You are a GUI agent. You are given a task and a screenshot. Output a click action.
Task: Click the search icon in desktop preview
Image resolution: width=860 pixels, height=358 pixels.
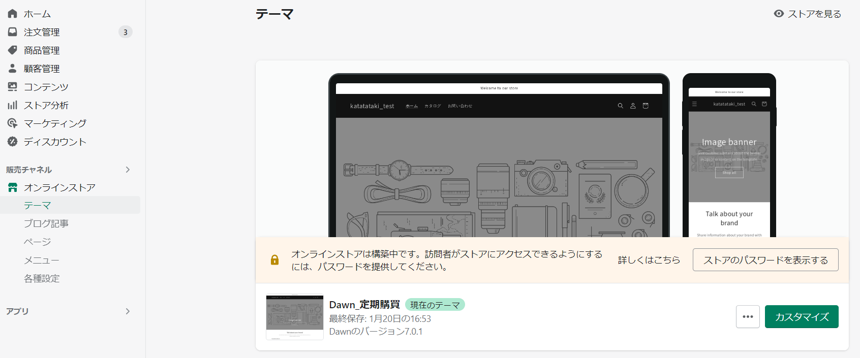620,106
